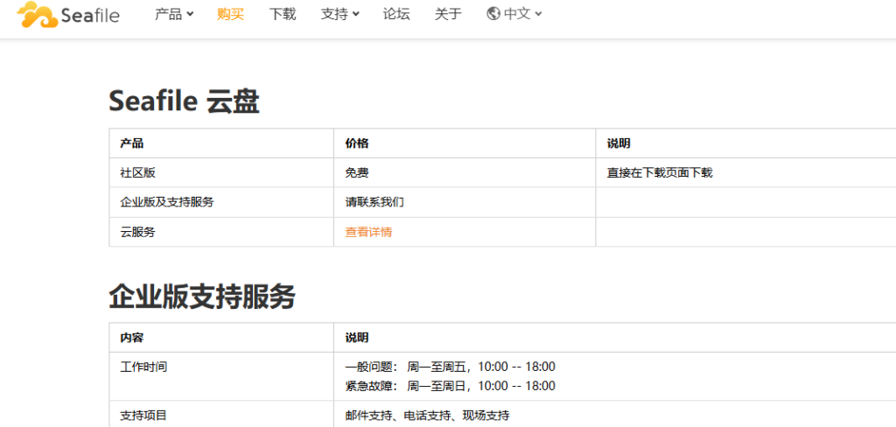Click the globe language icon
Screen dimensions: 896x427
pyautogui.click(x=493, y=14)
